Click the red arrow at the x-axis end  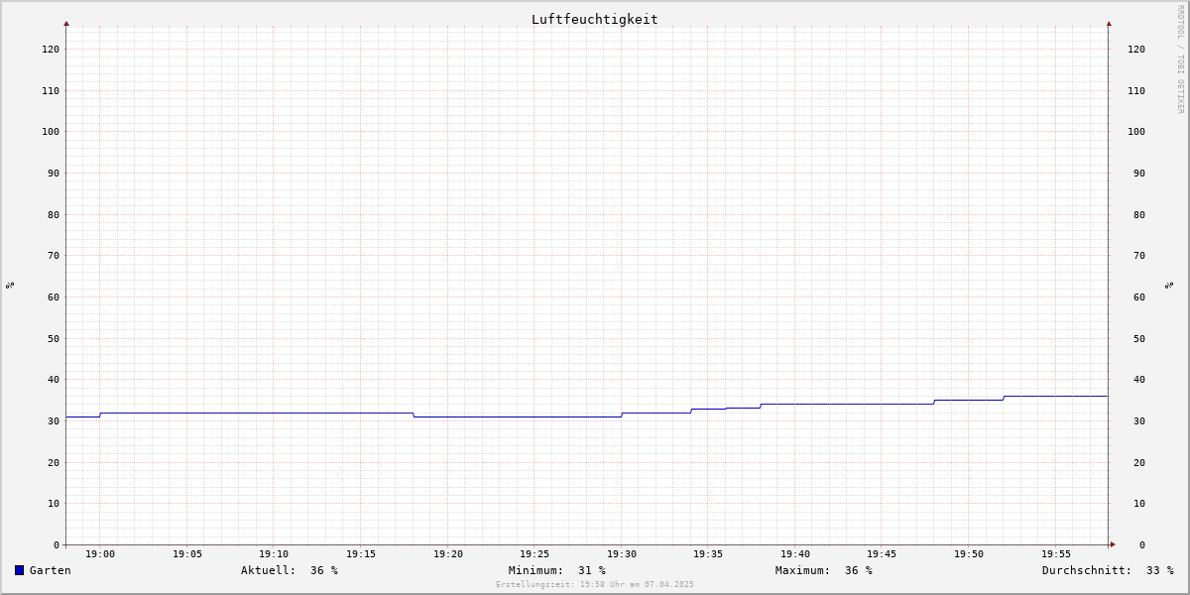(x=1113, y=544)
